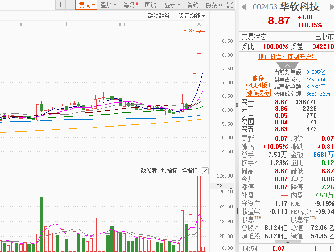Click 买二 price 8.86

tap(281, 109)
